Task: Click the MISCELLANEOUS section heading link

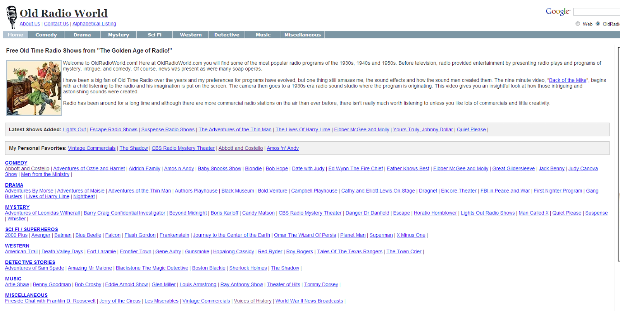Action: point(26,296)
